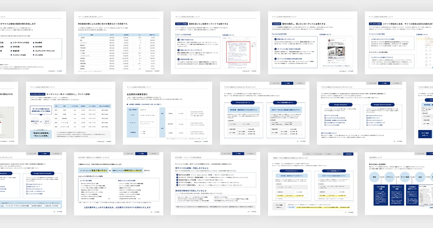The image size is (433, 228).
Task: Click the Google Analytics heading pill
Action: pos(341,105)
